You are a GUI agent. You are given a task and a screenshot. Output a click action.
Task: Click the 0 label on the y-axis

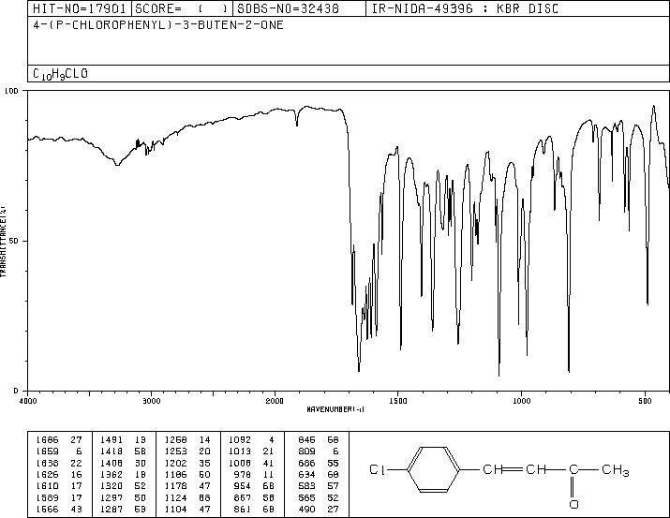[x=16, y=391]
